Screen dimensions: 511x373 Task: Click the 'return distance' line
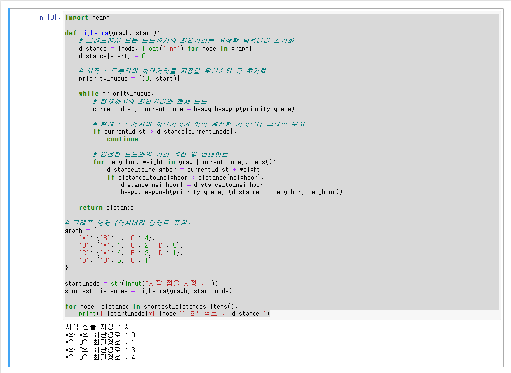(106, 207)
